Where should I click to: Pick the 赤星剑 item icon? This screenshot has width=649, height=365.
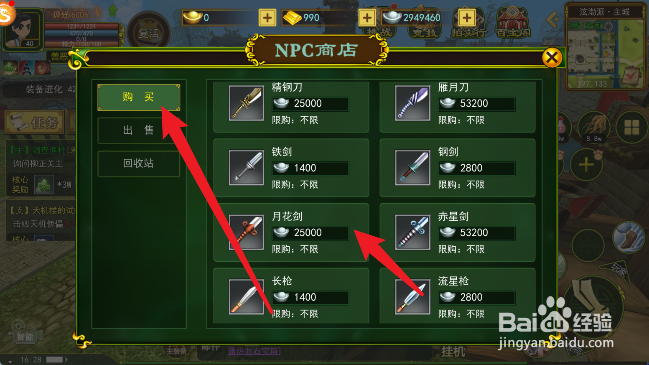(412, 232)
